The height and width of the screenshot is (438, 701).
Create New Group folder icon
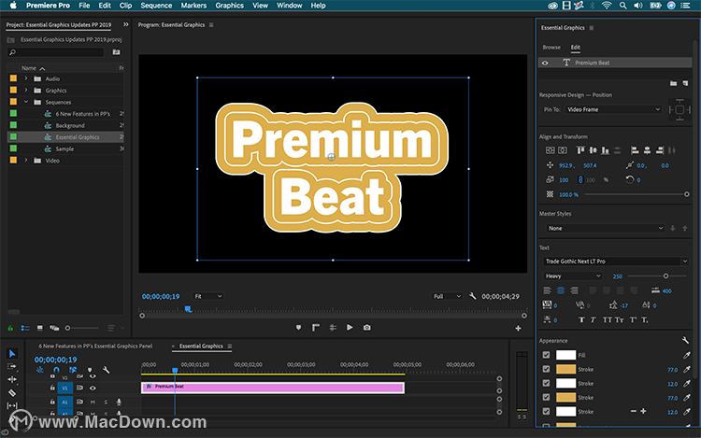pos(673,83)
